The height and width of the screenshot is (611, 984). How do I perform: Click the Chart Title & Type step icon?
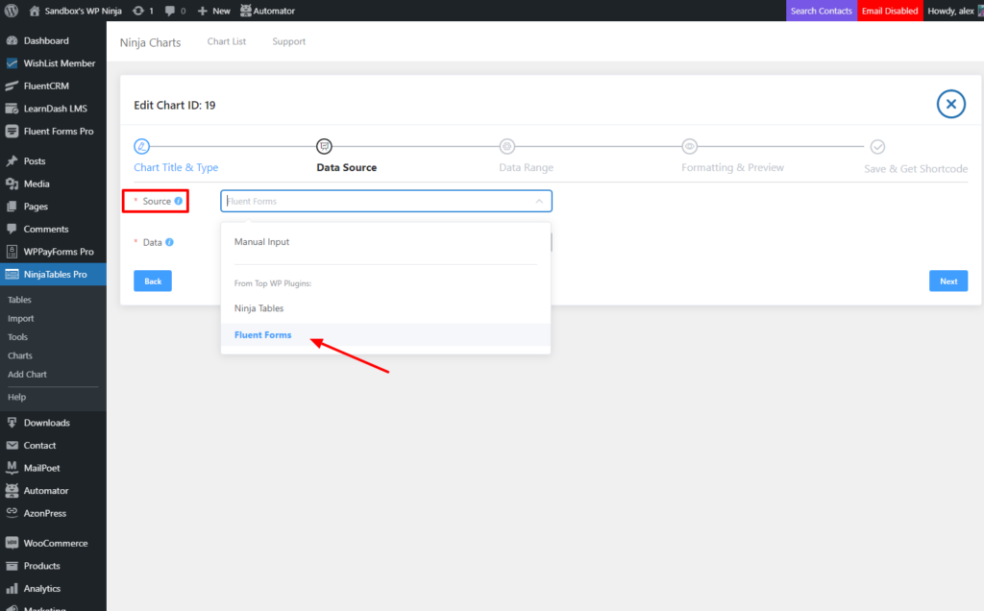[x=142, y=146]
